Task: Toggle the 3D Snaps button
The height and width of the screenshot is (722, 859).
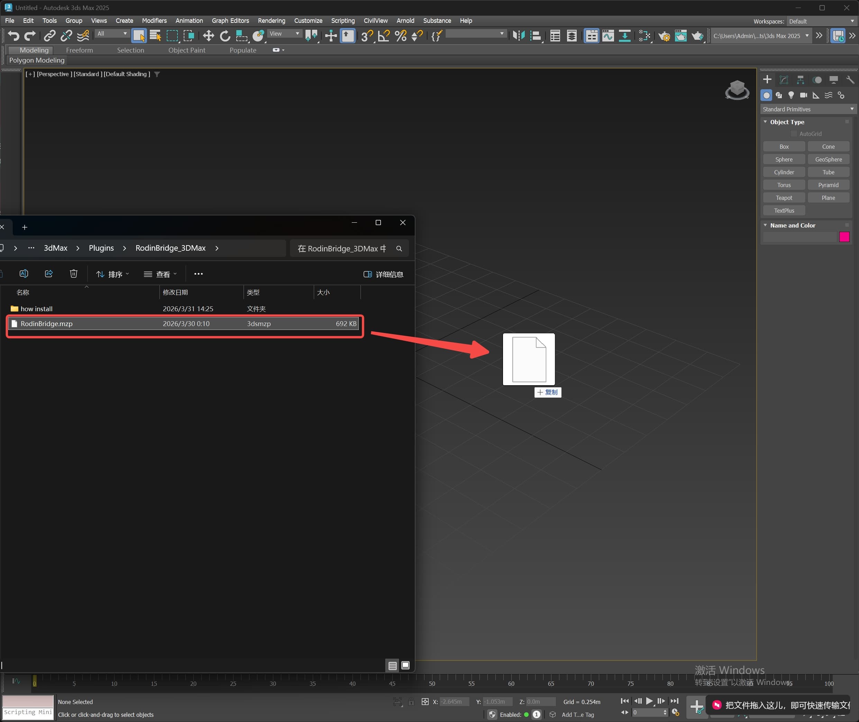Action: (367, 36)
